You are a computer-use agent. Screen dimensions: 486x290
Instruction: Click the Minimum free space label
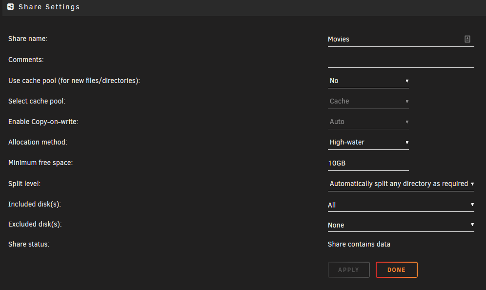coord(40,163)
